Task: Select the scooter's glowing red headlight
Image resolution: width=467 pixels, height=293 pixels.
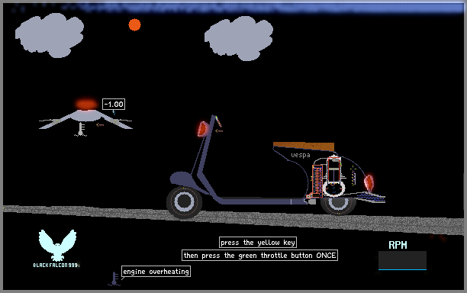Action: point(202,129)
